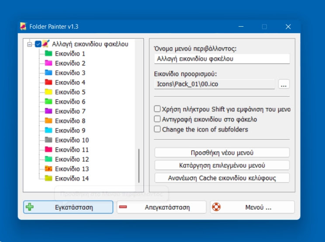Select the Εικονίδιο 1 label

[x=70, y=54]
